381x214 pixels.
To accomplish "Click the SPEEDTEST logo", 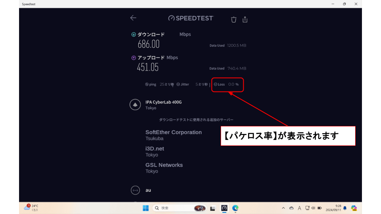I will 191,18.
